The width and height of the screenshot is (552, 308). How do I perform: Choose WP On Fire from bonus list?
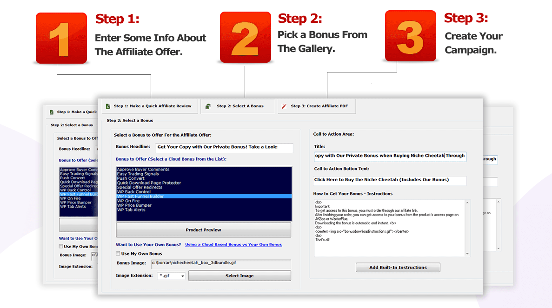tap(204, 201)
